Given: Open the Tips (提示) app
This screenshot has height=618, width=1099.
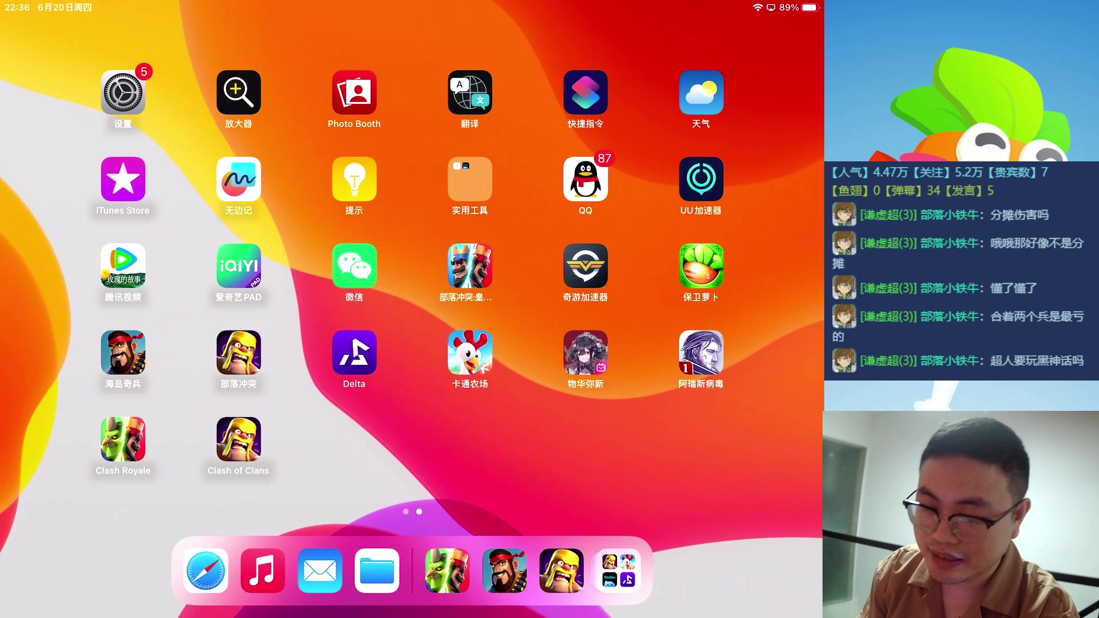Looking at the screenshot, I should [354, 179].
